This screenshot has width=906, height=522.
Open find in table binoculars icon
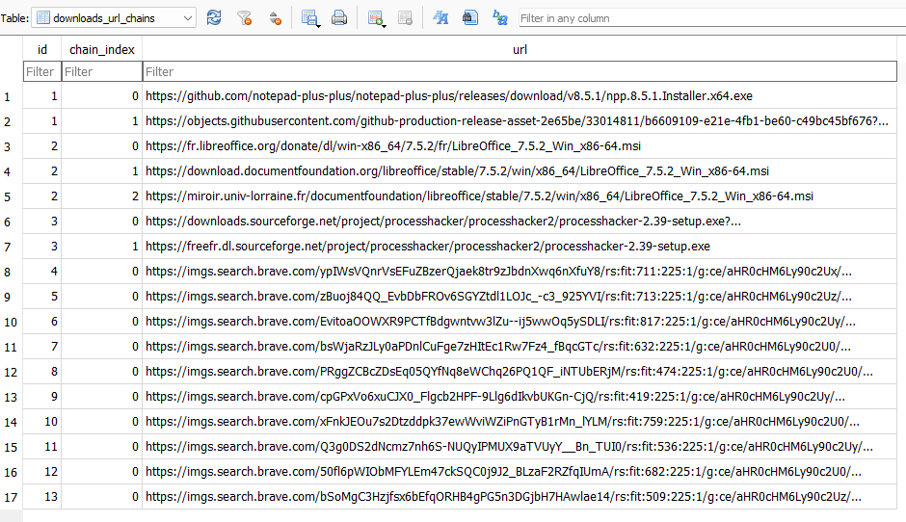coord(470,18)
